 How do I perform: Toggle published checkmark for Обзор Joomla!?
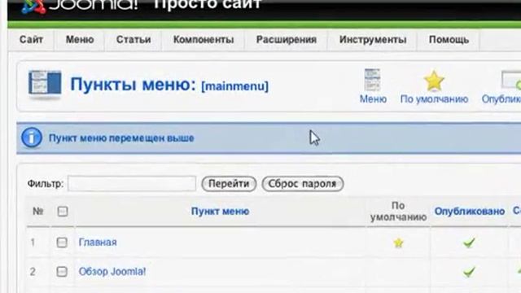click(469, 272)
